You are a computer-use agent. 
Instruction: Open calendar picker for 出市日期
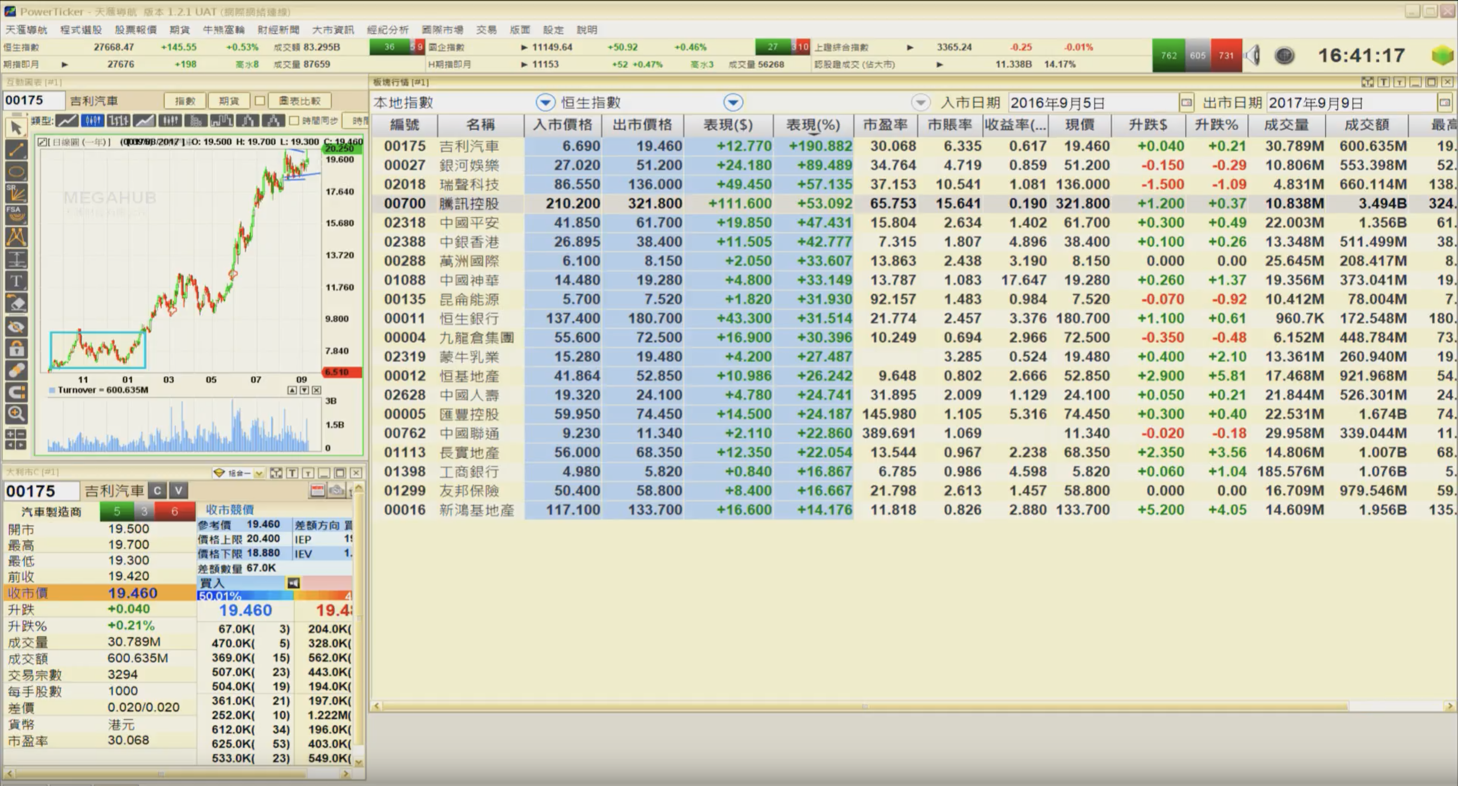coord(1445,103)
